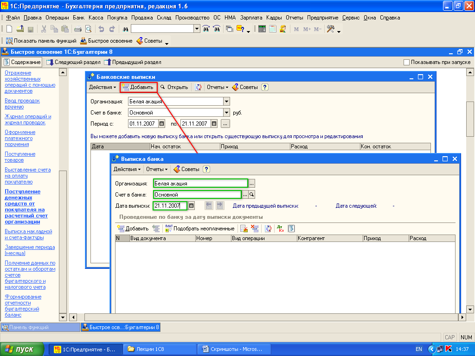The width and height of the screenshot is (475, 356).
Task: Open the Сервис menu
Action: point(351,18)
